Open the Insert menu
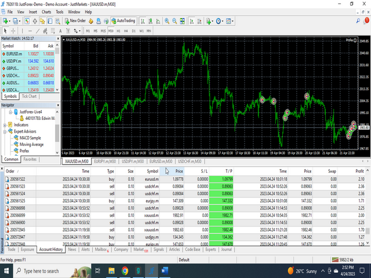Viewport: 371px width, 278px height. click(33, 12)
